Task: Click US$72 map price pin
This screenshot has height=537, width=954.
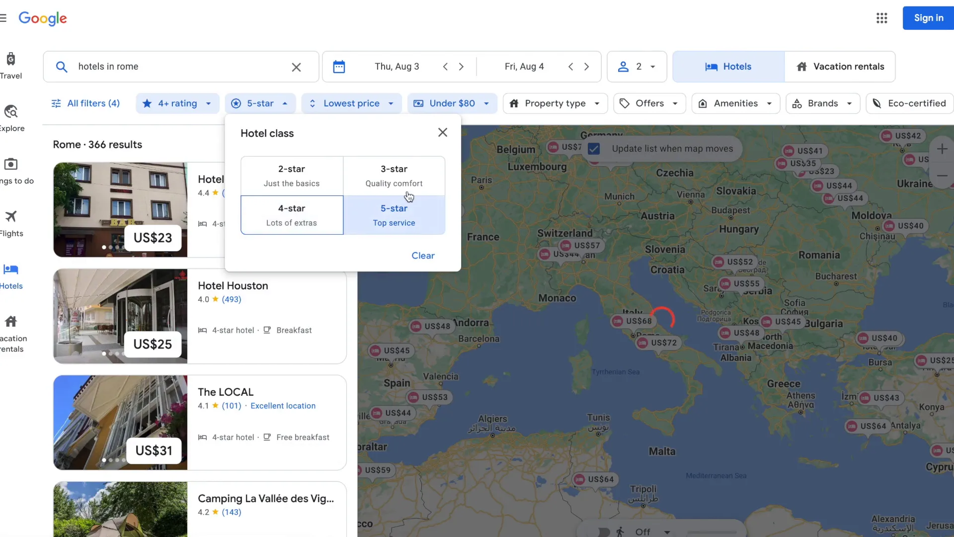Action: (x=658, y=343)
